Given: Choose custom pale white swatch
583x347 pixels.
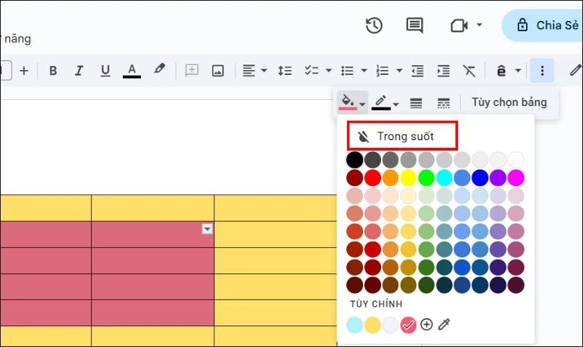Looking at the screenshot, I should (390, 325).
